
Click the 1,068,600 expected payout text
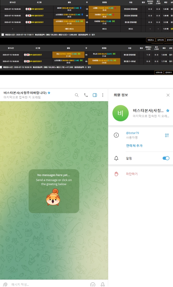73,35
